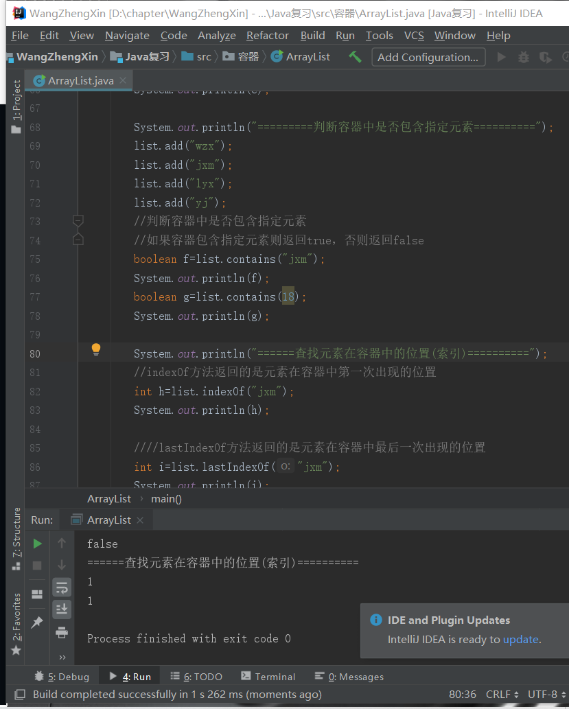Open the File menu
The image size is (569, 709).
(20, 35)
